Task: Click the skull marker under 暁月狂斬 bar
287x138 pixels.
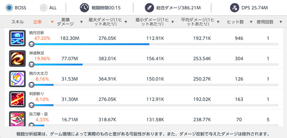Action: click(32, 44)
